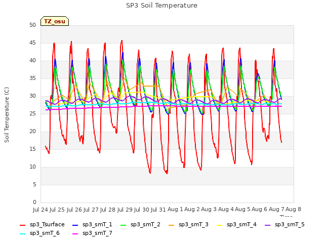Toggle sp3_smT_2 series in legend
Viewport: 324px width, 243px height.
click(141, 225)
